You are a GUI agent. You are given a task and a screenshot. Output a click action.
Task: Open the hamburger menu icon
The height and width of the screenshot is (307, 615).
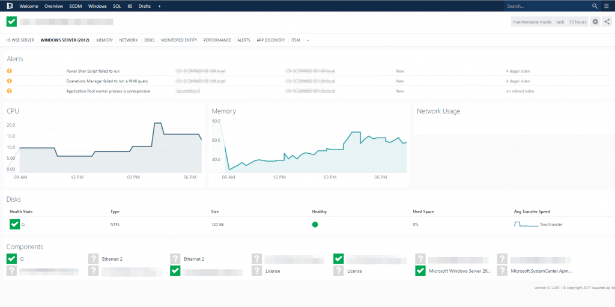pos(607,6)
